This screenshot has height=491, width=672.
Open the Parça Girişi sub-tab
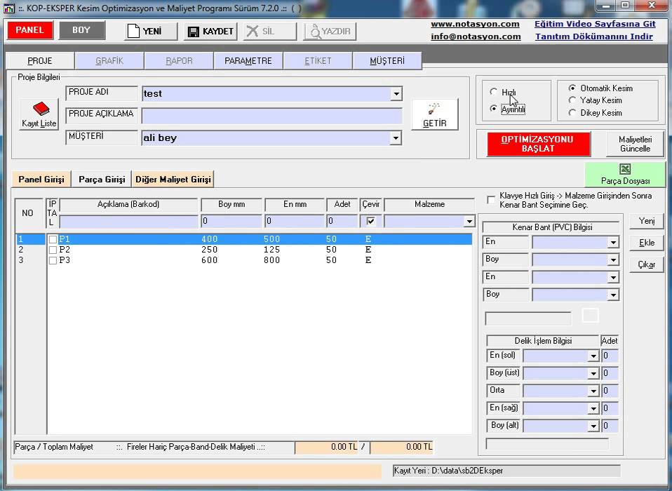point(102,179)
